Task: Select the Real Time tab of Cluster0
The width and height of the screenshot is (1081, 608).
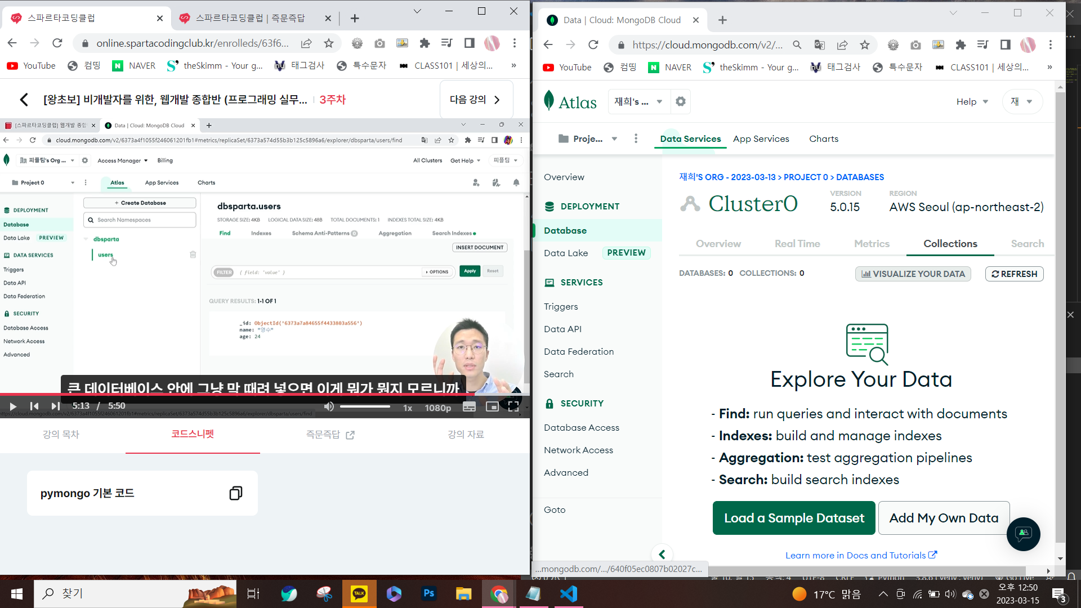Action: [x=797, y=244]
